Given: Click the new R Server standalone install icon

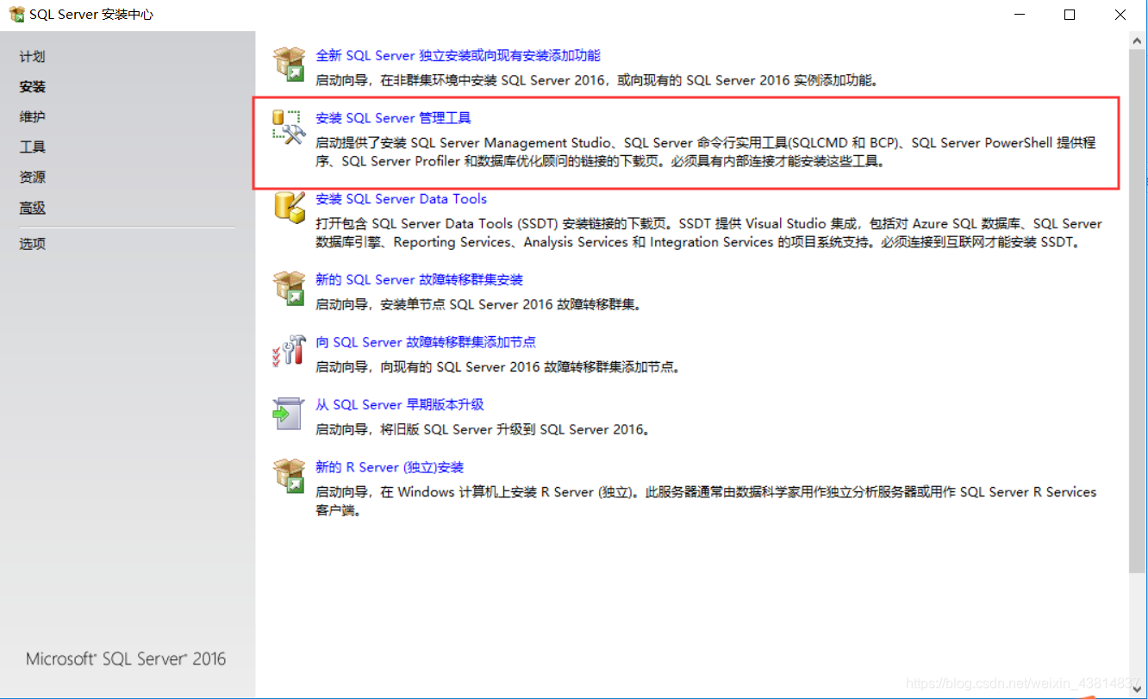Looking at the screenshot, I should click(x=290, y=477).
